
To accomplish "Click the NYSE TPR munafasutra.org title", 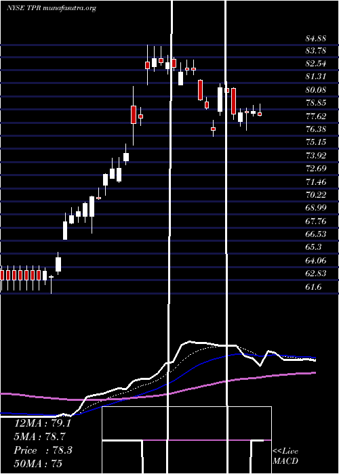I will (52, 8).
